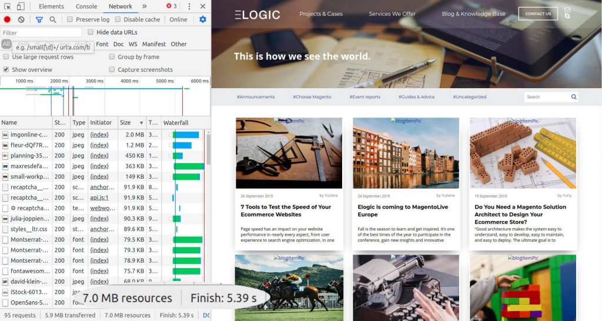
Task: Sort by Name column header
Action: pos(26,123)
